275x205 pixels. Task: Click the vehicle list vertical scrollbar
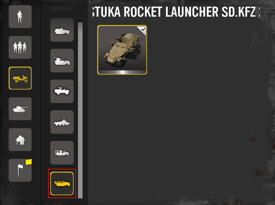point(80,110)
